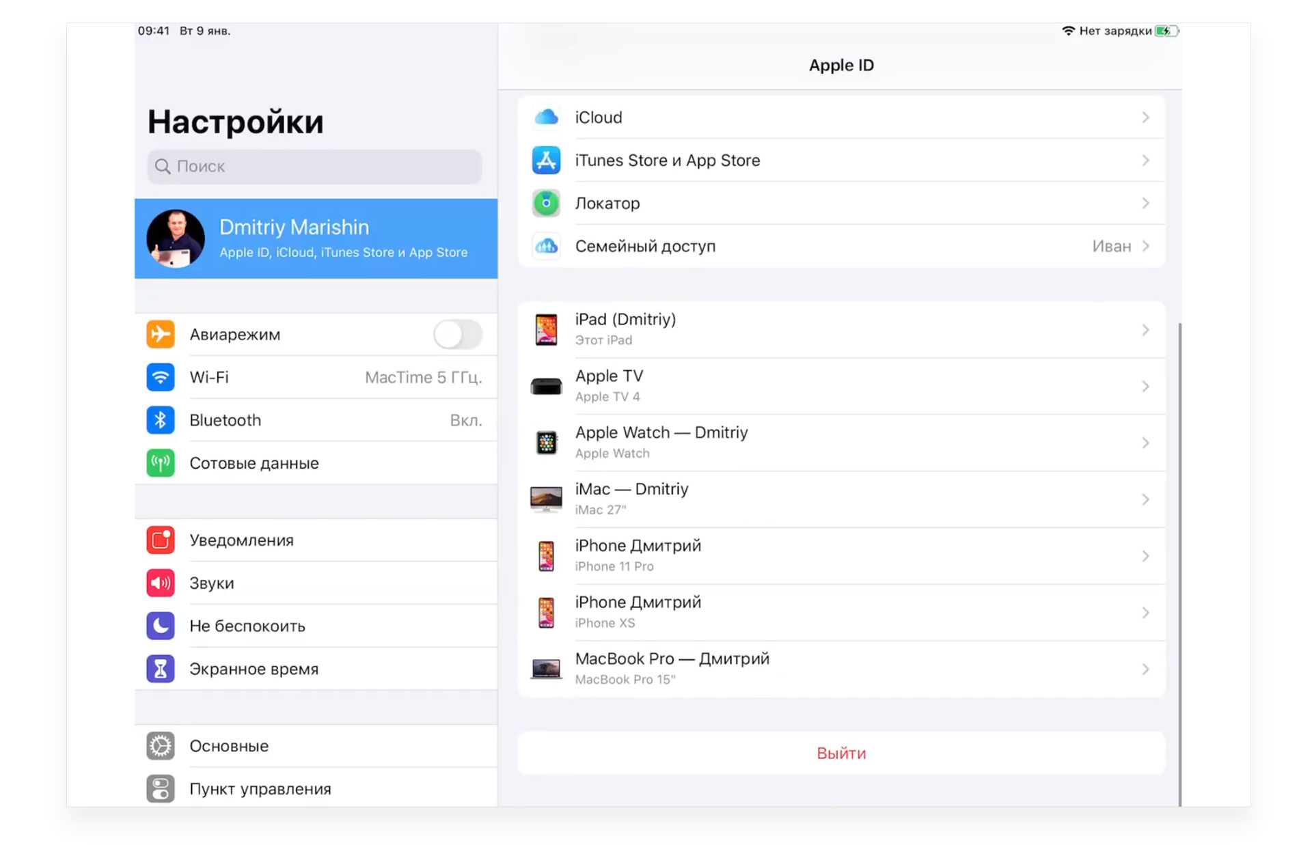Tap the Звуки speaker icon
Screen dimensions: 1312x845
[x=161, y=583]
